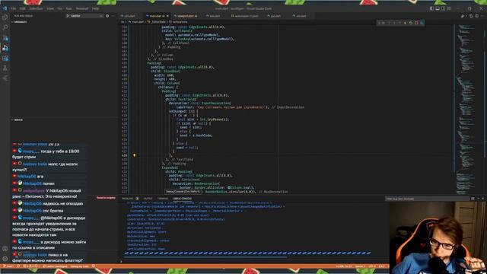Open the Accounts icon in activity bar
487x274 pixels.
5,249
